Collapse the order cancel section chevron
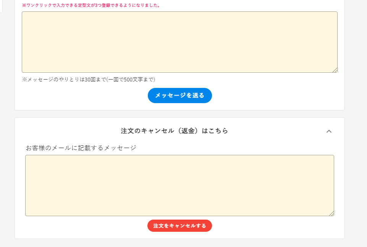This screenshot has height=247, width=367. coord(329,131)
